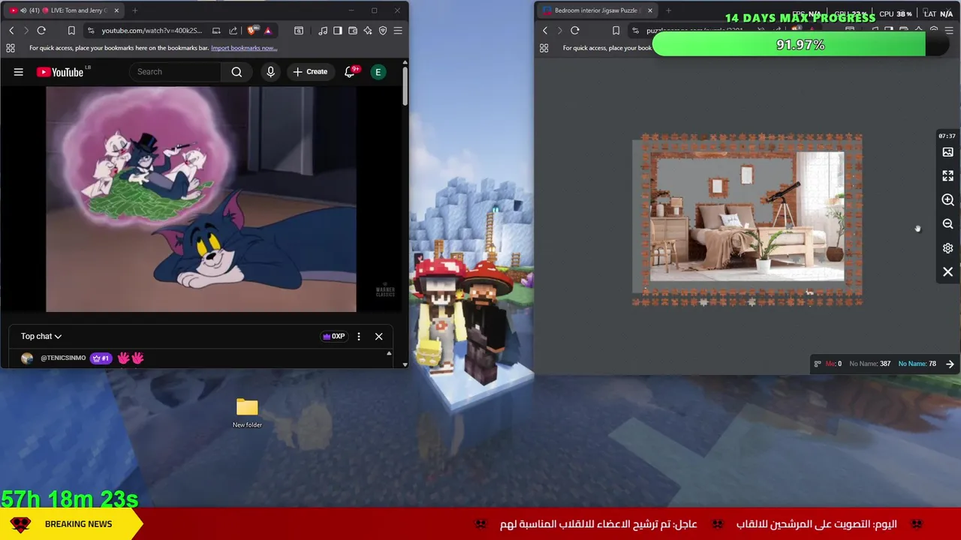Share the YouTube page via address bar icon
Image resolution: width=961 pixels, height=540 pixels.
(233, 31)
